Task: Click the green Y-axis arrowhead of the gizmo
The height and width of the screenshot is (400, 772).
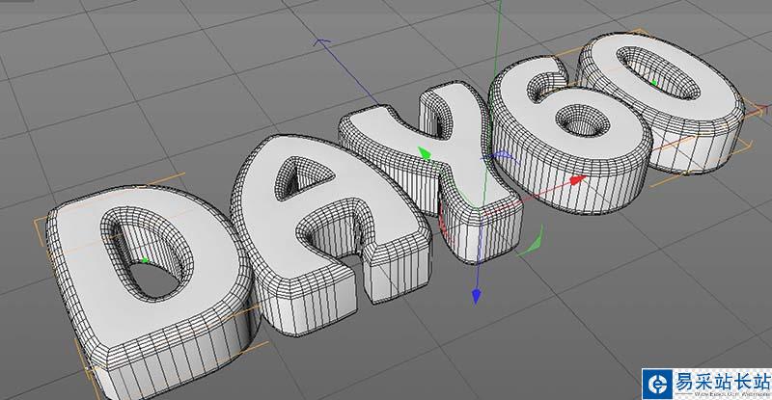Action: click(x=425, y=153)
